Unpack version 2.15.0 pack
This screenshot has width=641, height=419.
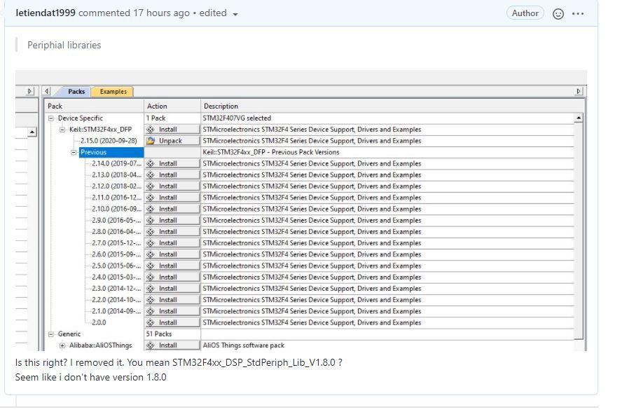[x=172, y=141]
